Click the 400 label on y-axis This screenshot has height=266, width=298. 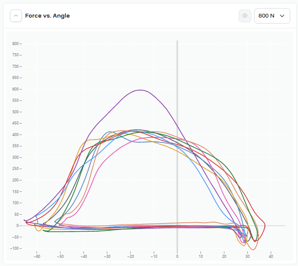[15, 135]
